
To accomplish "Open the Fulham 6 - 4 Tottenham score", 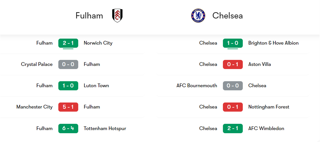I will tap(68, 129).
